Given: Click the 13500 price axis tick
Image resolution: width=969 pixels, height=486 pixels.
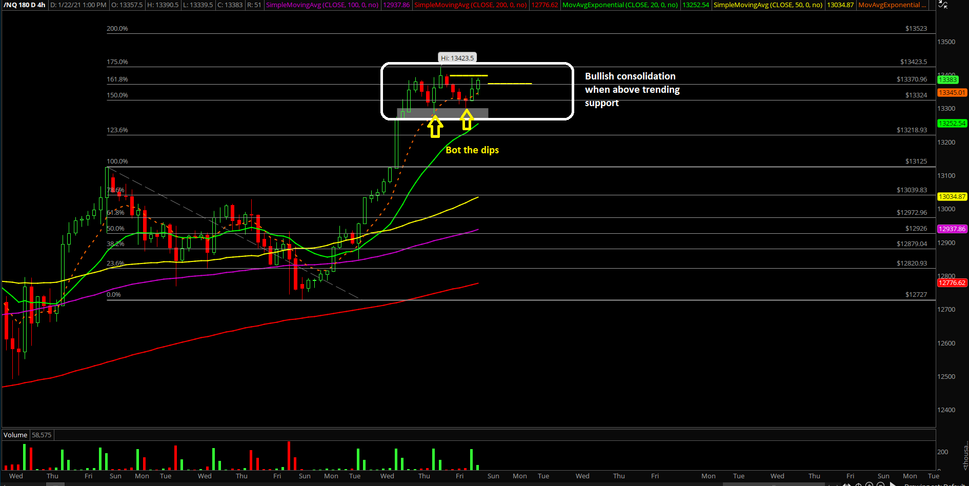Looking at the screenshot, I should click(946, 42).
